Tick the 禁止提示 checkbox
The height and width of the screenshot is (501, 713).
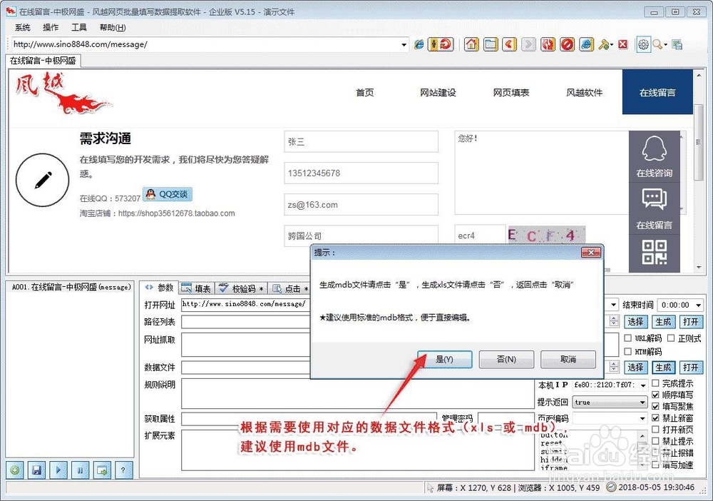tap(655, 441)
